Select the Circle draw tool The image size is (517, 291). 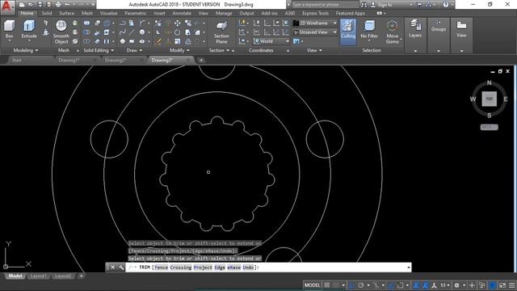[142, 32]
